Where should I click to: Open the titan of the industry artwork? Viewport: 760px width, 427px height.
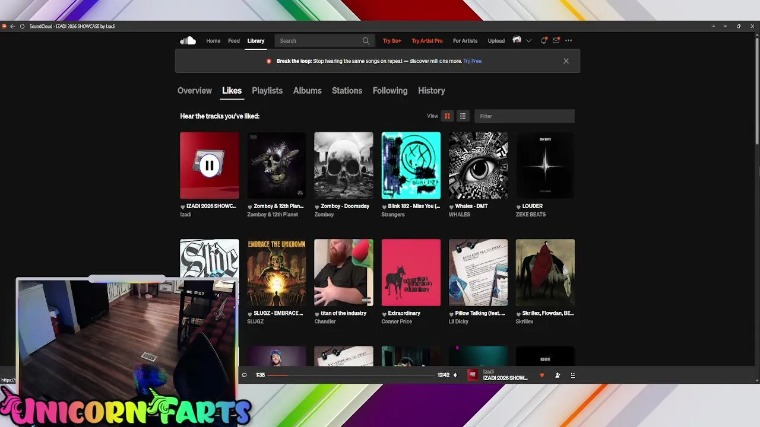344,273
